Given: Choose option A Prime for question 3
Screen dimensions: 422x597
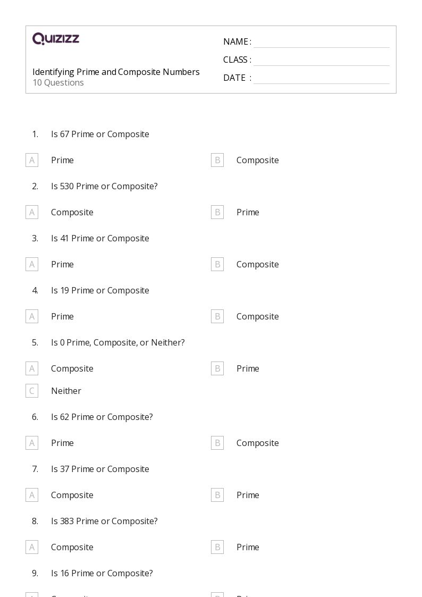Looking at the screenshot, I should [x=32, y=264].
